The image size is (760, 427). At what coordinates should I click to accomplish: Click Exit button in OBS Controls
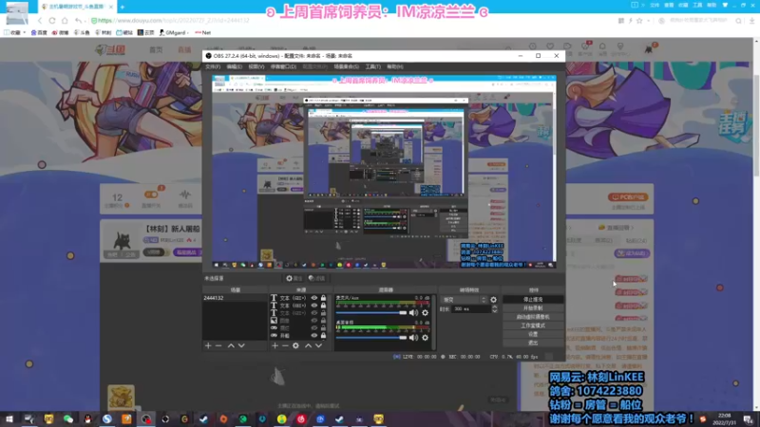click(x=533, y=343)
